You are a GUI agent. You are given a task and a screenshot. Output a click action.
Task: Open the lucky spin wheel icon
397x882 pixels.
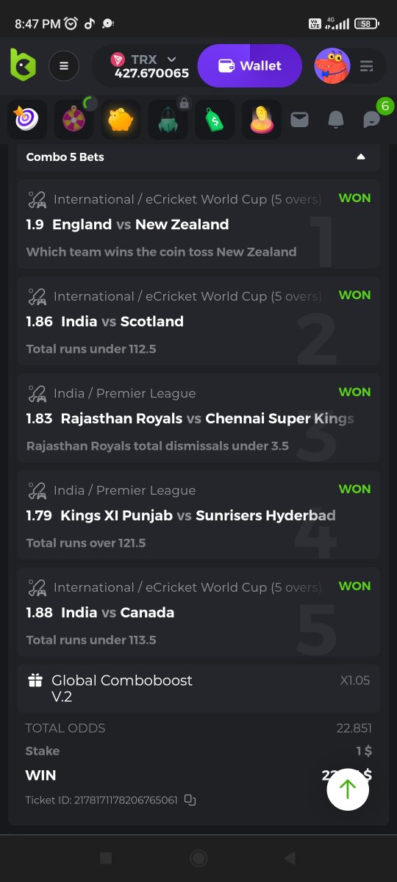click(x=74, y=119)
